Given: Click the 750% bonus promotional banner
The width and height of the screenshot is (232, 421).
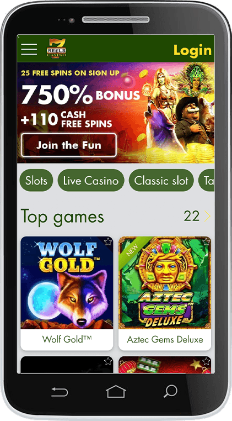Looking at the screenshot, I should (116, 113).
